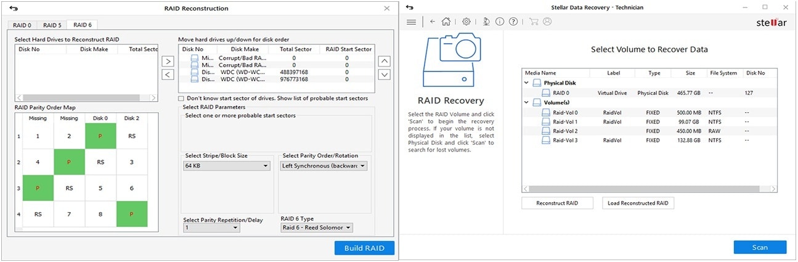Click the Virtual Drive label cell
Screen dimensions: 798x262
(x=612, y=93)
